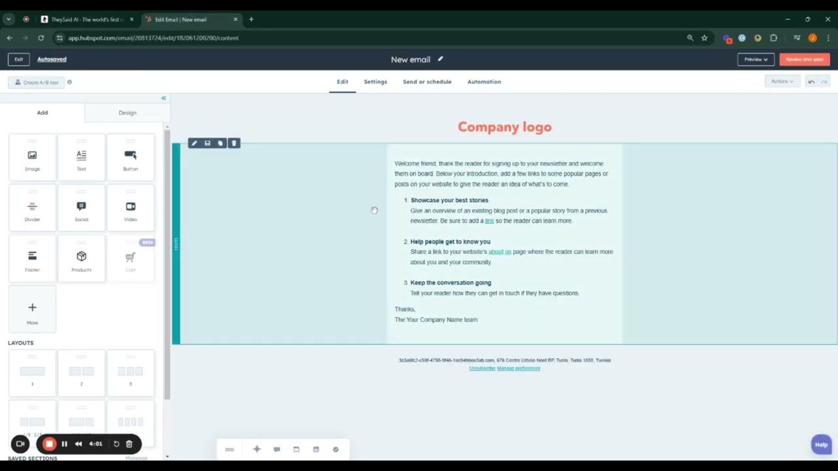Open the Send or schedule tab
838x471 pixels.
point(428,82)
